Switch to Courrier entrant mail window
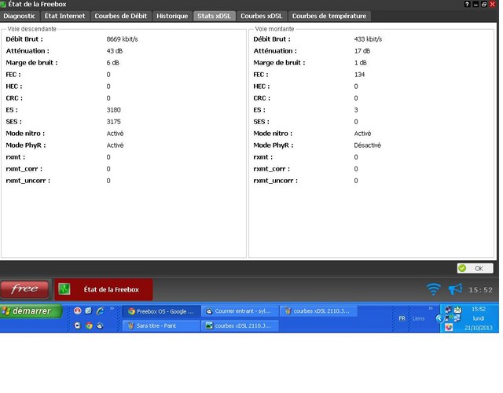 tap(240, 311)
